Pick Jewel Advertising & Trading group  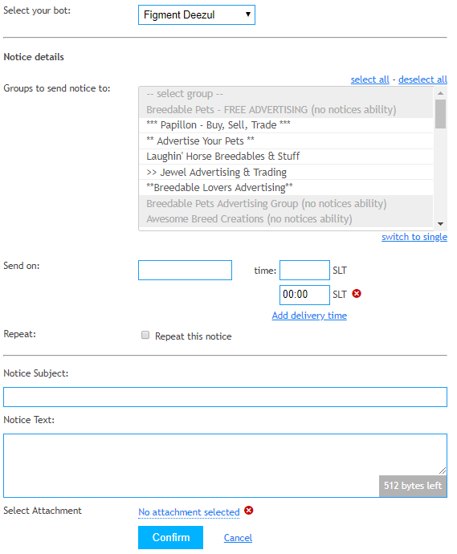click(286, 172)
